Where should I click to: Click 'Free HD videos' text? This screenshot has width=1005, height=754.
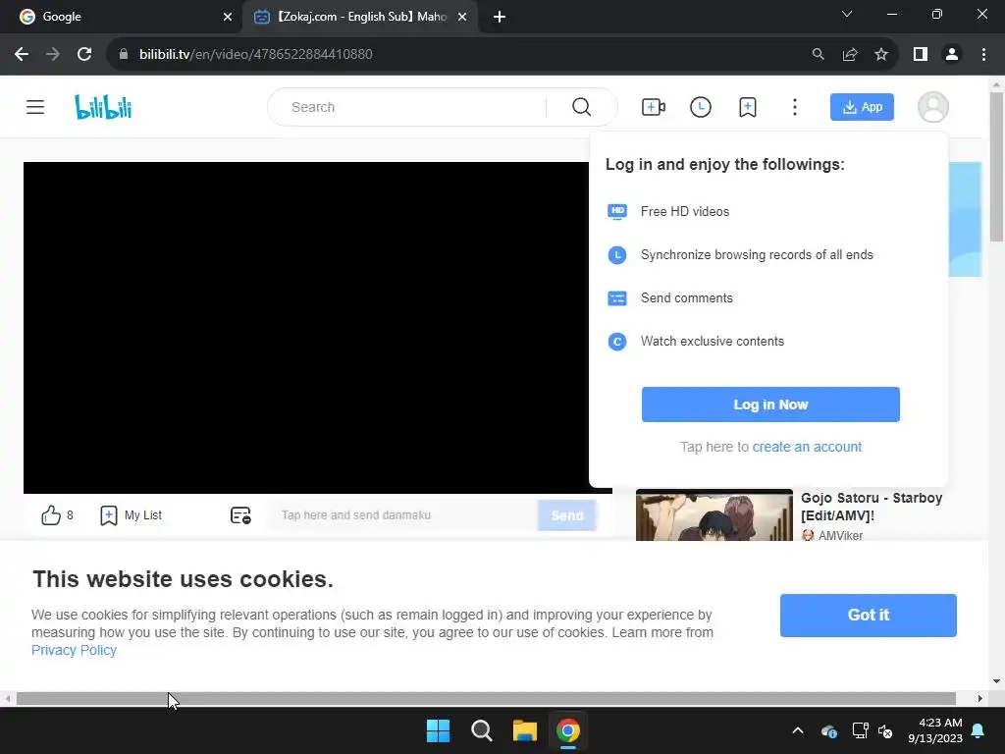pos(684,212)
